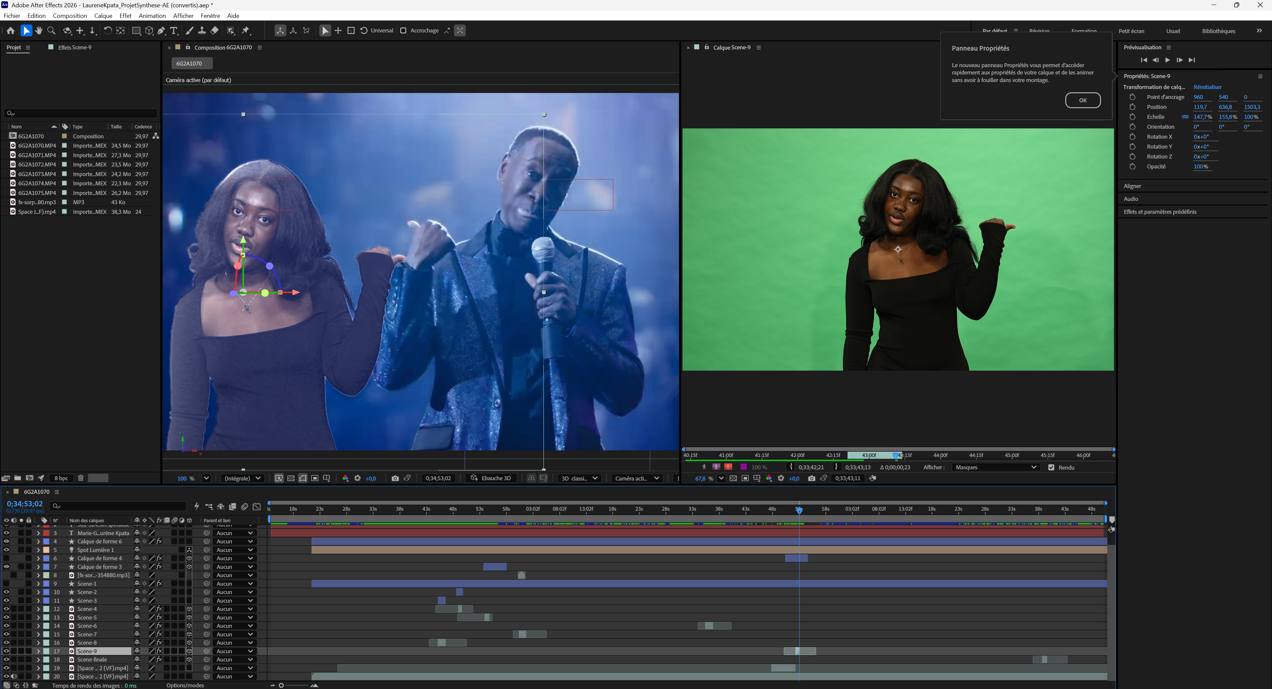Click OK in Panneau Propriétés popup

point(1083,100)
